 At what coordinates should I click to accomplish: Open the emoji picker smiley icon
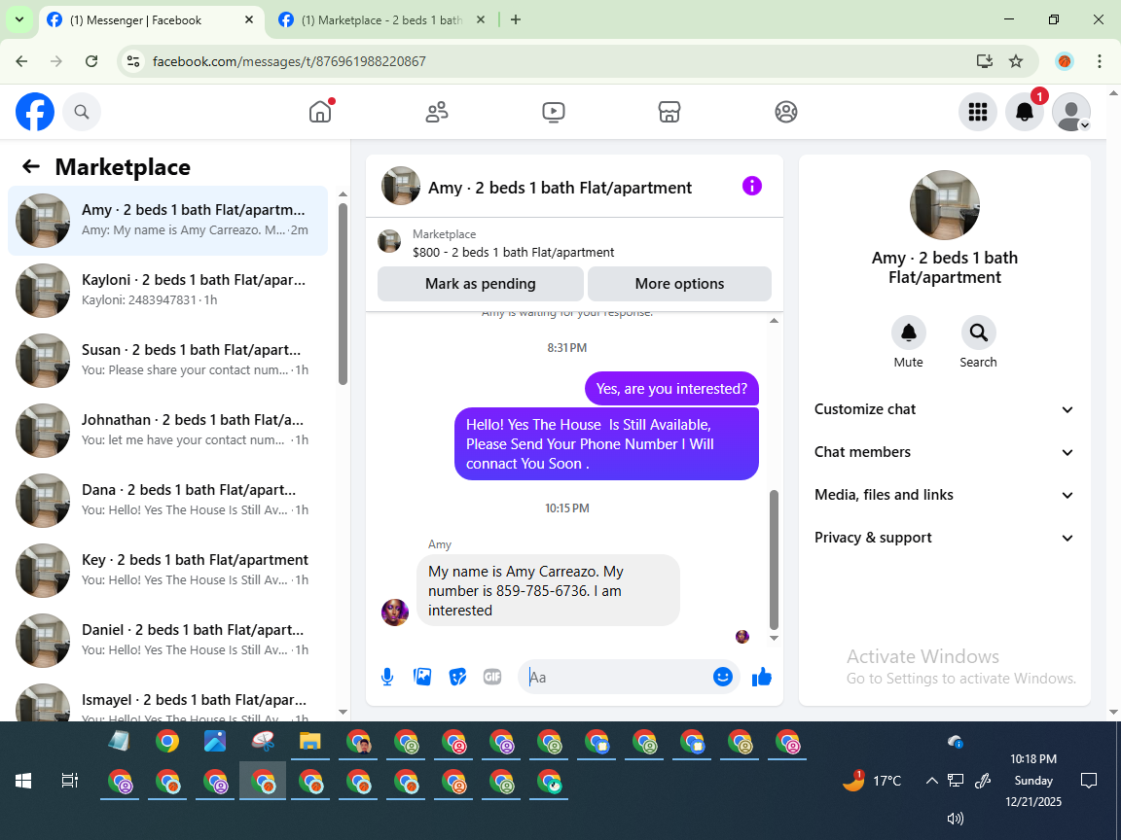coord(723,677)
